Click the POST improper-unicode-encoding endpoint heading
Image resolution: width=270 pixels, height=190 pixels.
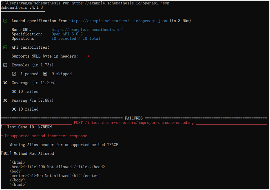coord(134,123)
